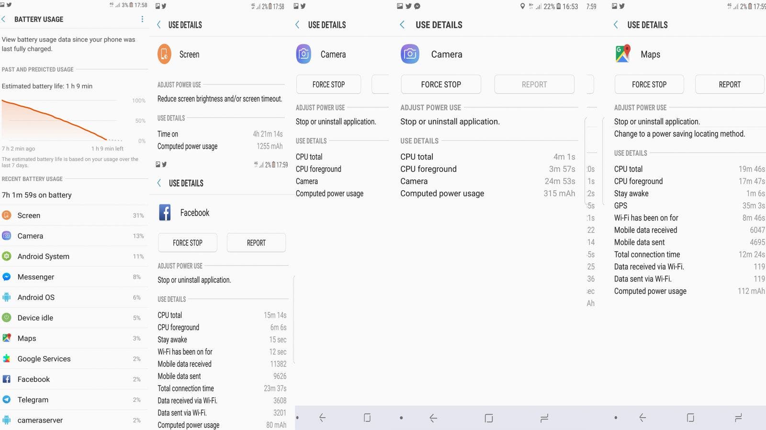This screenshot has width=766, height=430.
Task: Tap the back arrow beside BATTERY USAGE
Action: point(4,19)
